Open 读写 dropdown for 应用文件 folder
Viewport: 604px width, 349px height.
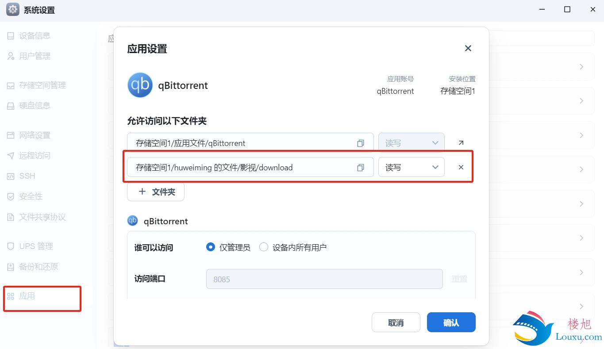point(412,143)
